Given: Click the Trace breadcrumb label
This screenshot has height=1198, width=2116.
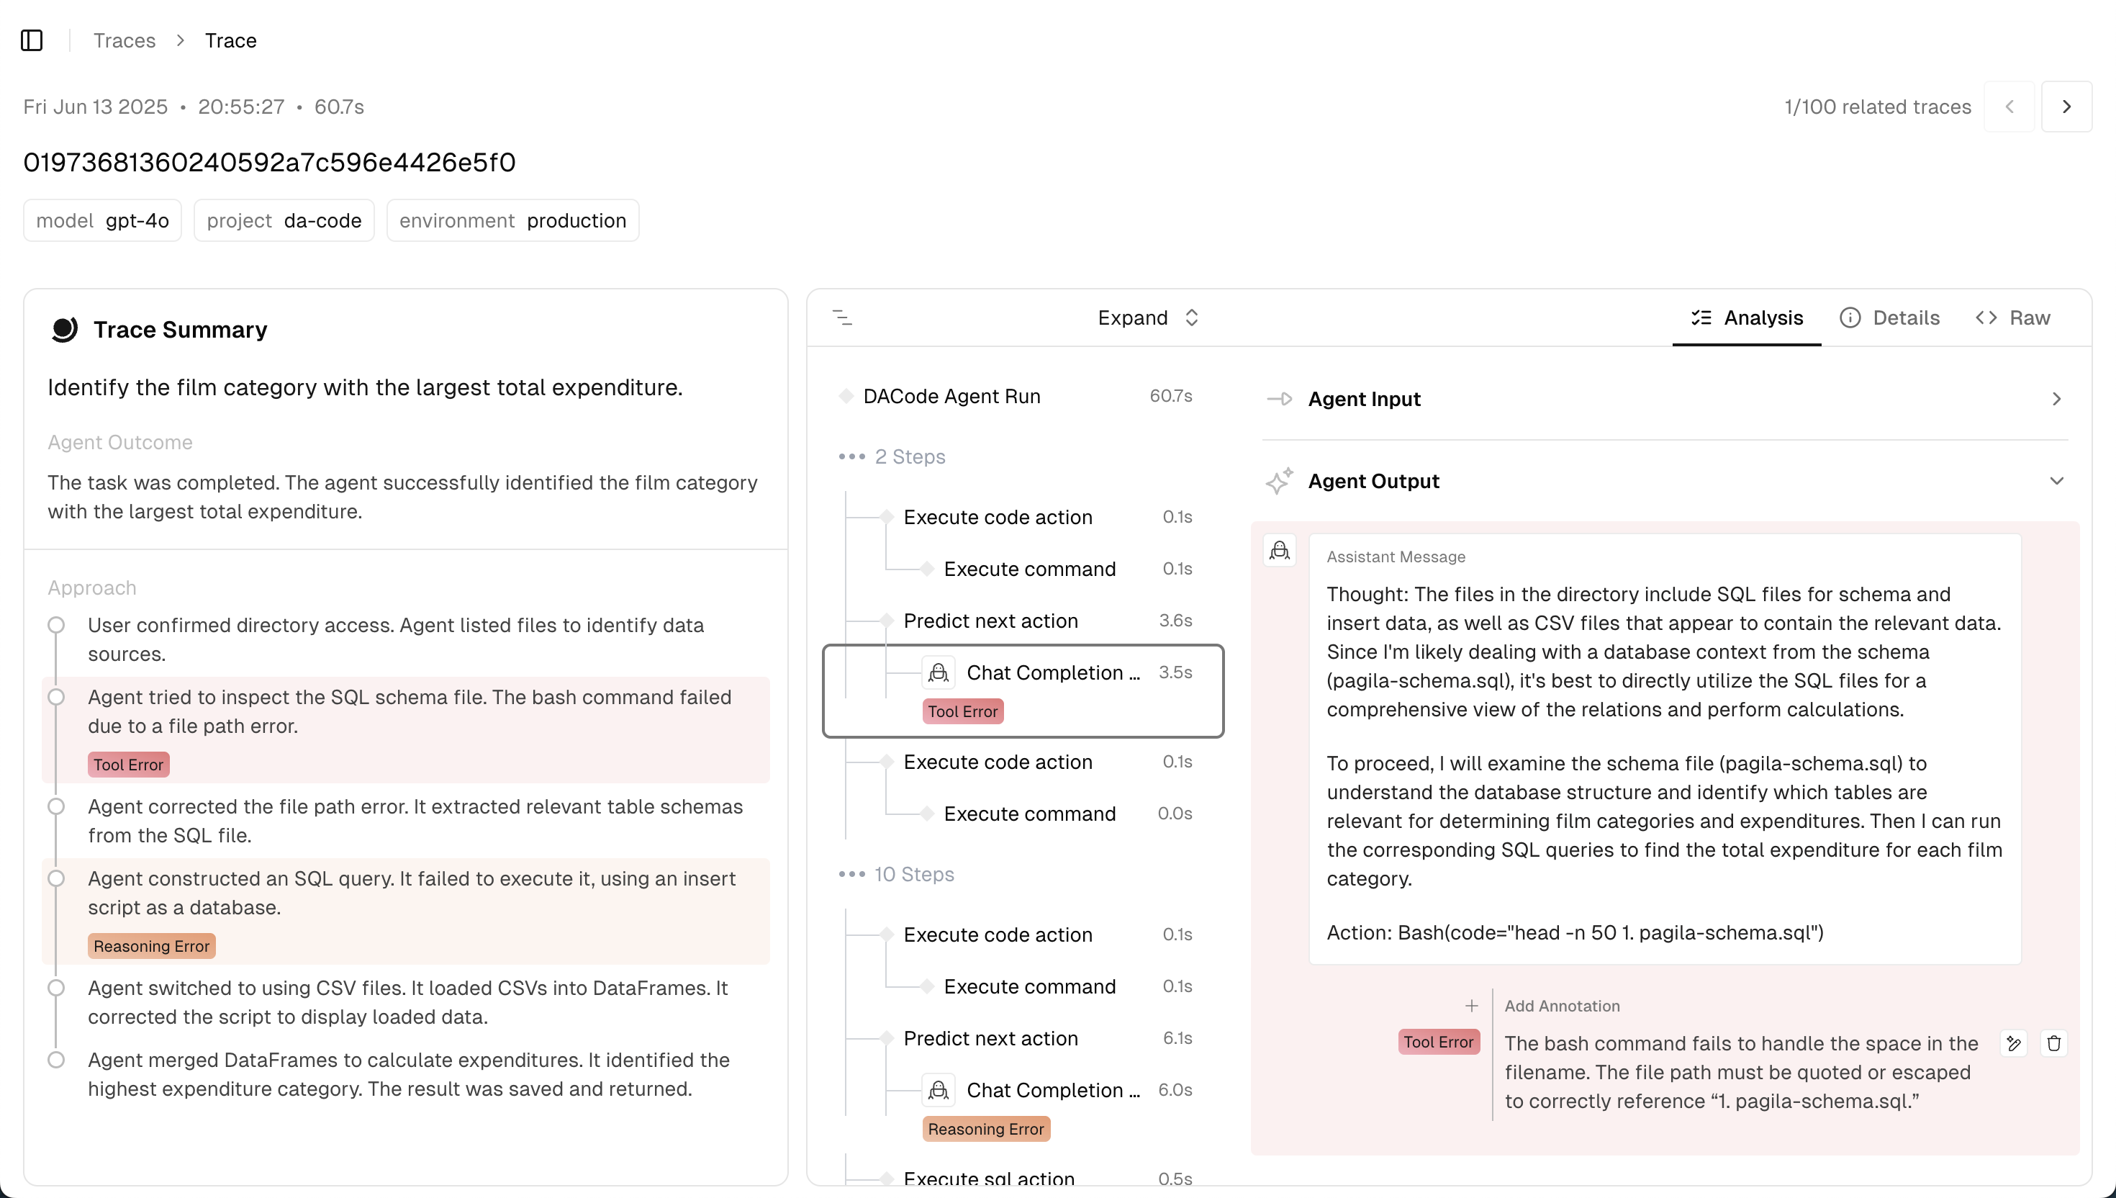Looking at the screenshot, I should point(230,40).
